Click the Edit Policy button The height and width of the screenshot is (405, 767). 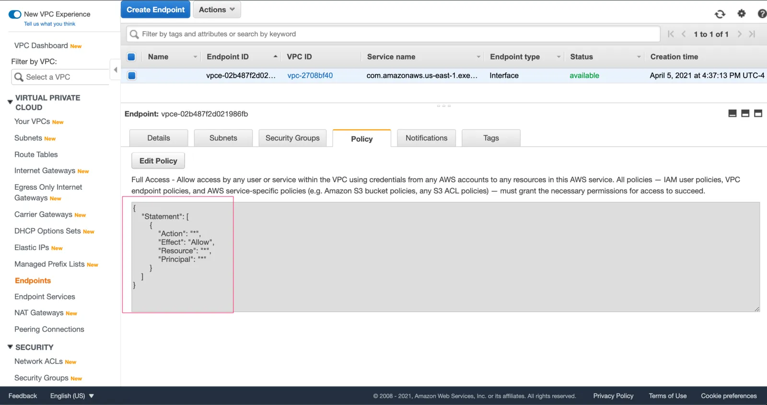[x=158, y=161]
